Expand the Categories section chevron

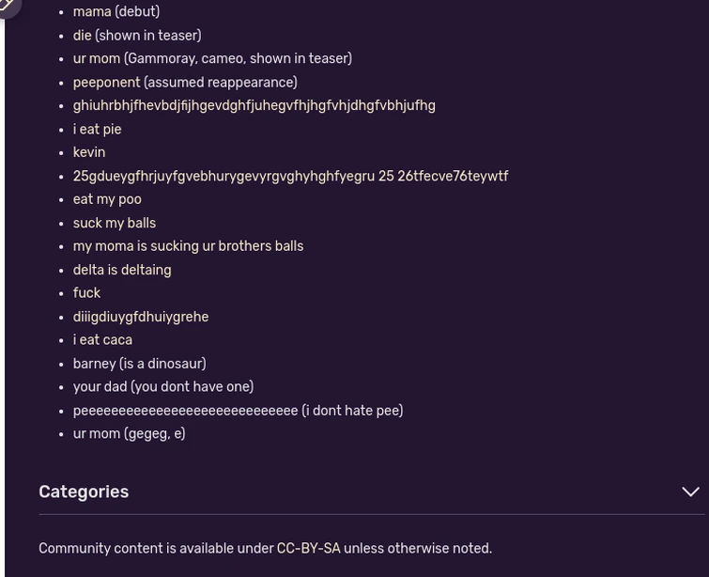click(x=690, y=491)
